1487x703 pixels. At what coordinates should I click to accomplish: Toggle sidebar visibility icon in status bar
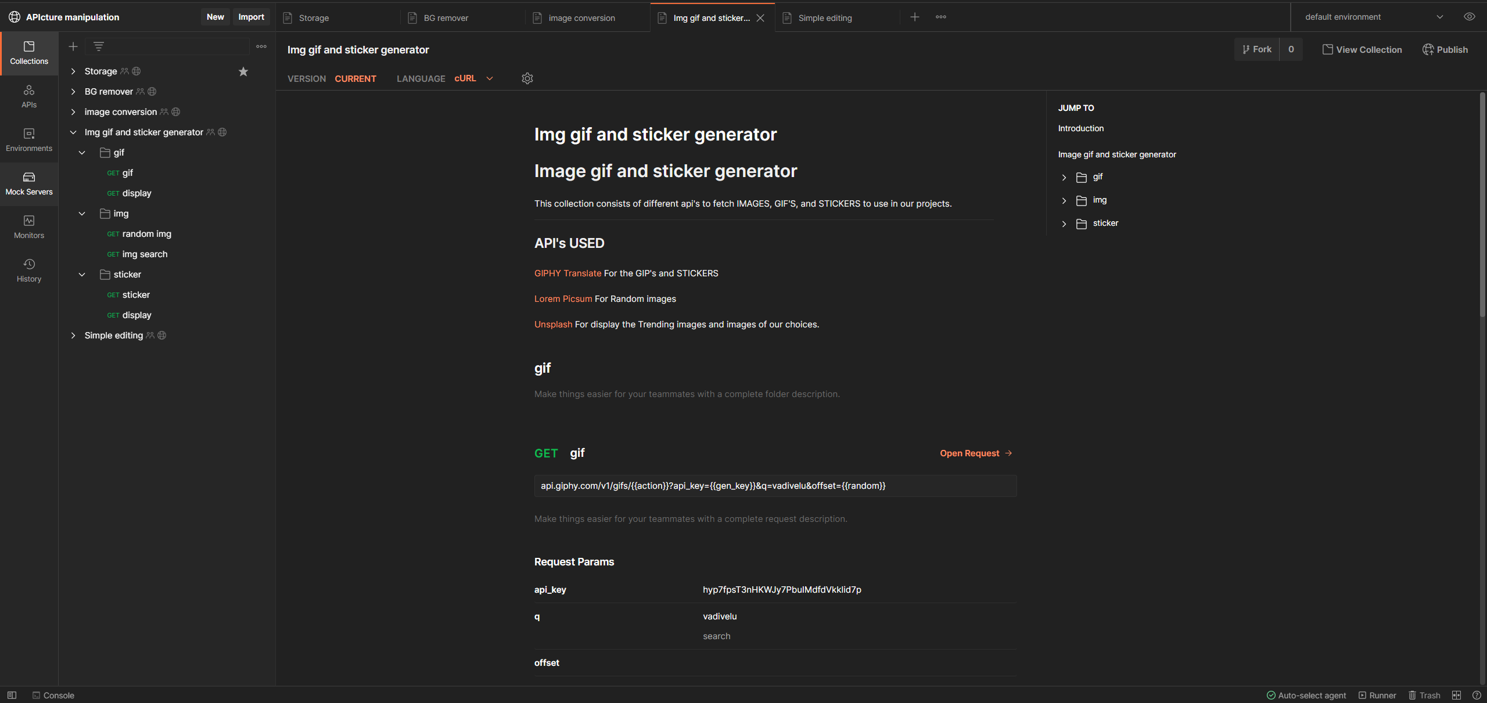point(12,695)
